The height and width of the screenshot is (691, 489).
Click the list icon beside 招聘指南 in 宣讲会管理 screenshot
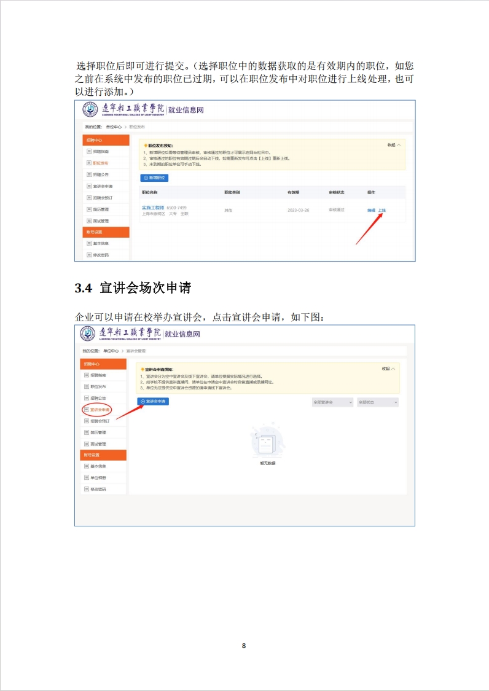[87, 375]
